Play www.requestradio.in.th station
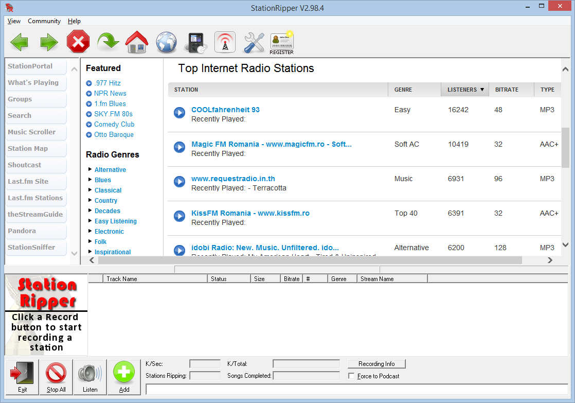 point(179,182)
